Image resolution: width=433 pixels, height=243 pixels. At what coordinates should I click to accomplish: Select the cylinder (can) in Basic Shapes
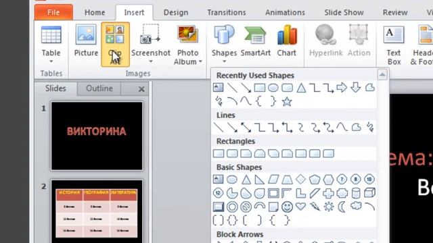(x=356, y=193)
